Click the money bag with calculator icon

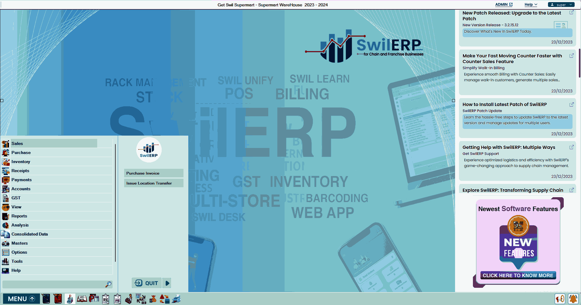coord(153,299)
